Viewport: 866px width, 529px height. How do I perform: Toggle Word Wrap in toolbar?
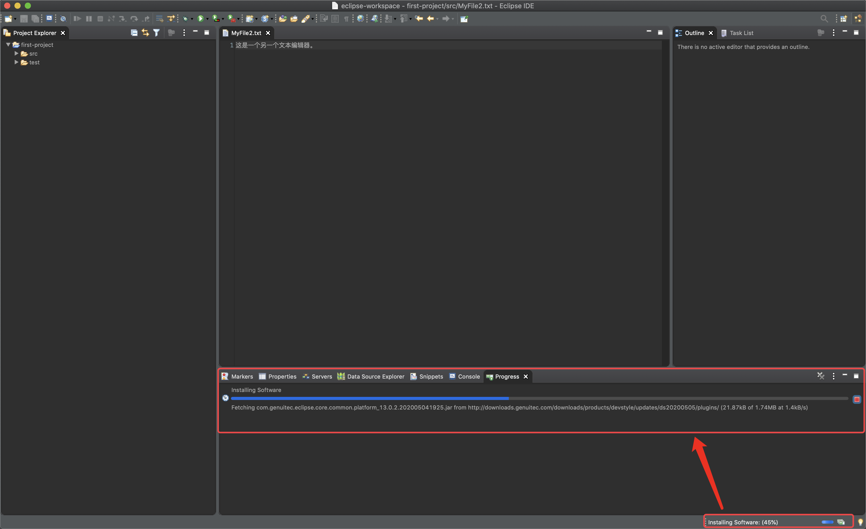pos(324,19)
